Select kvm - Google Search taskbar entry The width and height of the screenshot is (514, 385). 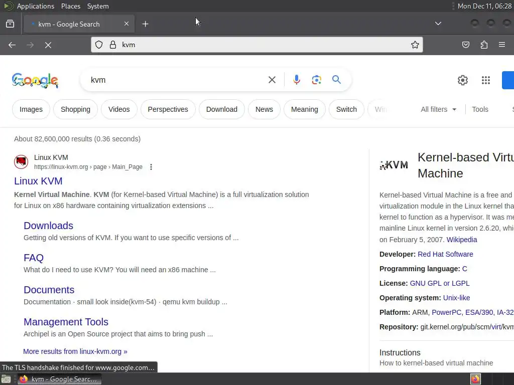(x=59, y=379)
